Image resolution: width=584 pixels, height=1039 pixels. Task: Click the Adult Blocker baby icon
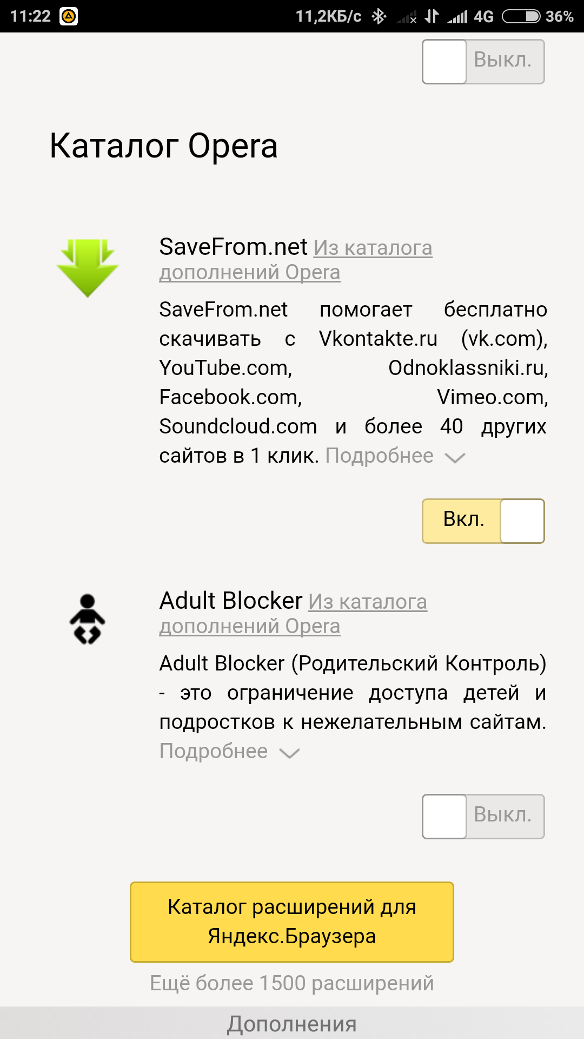coord(87,619)
